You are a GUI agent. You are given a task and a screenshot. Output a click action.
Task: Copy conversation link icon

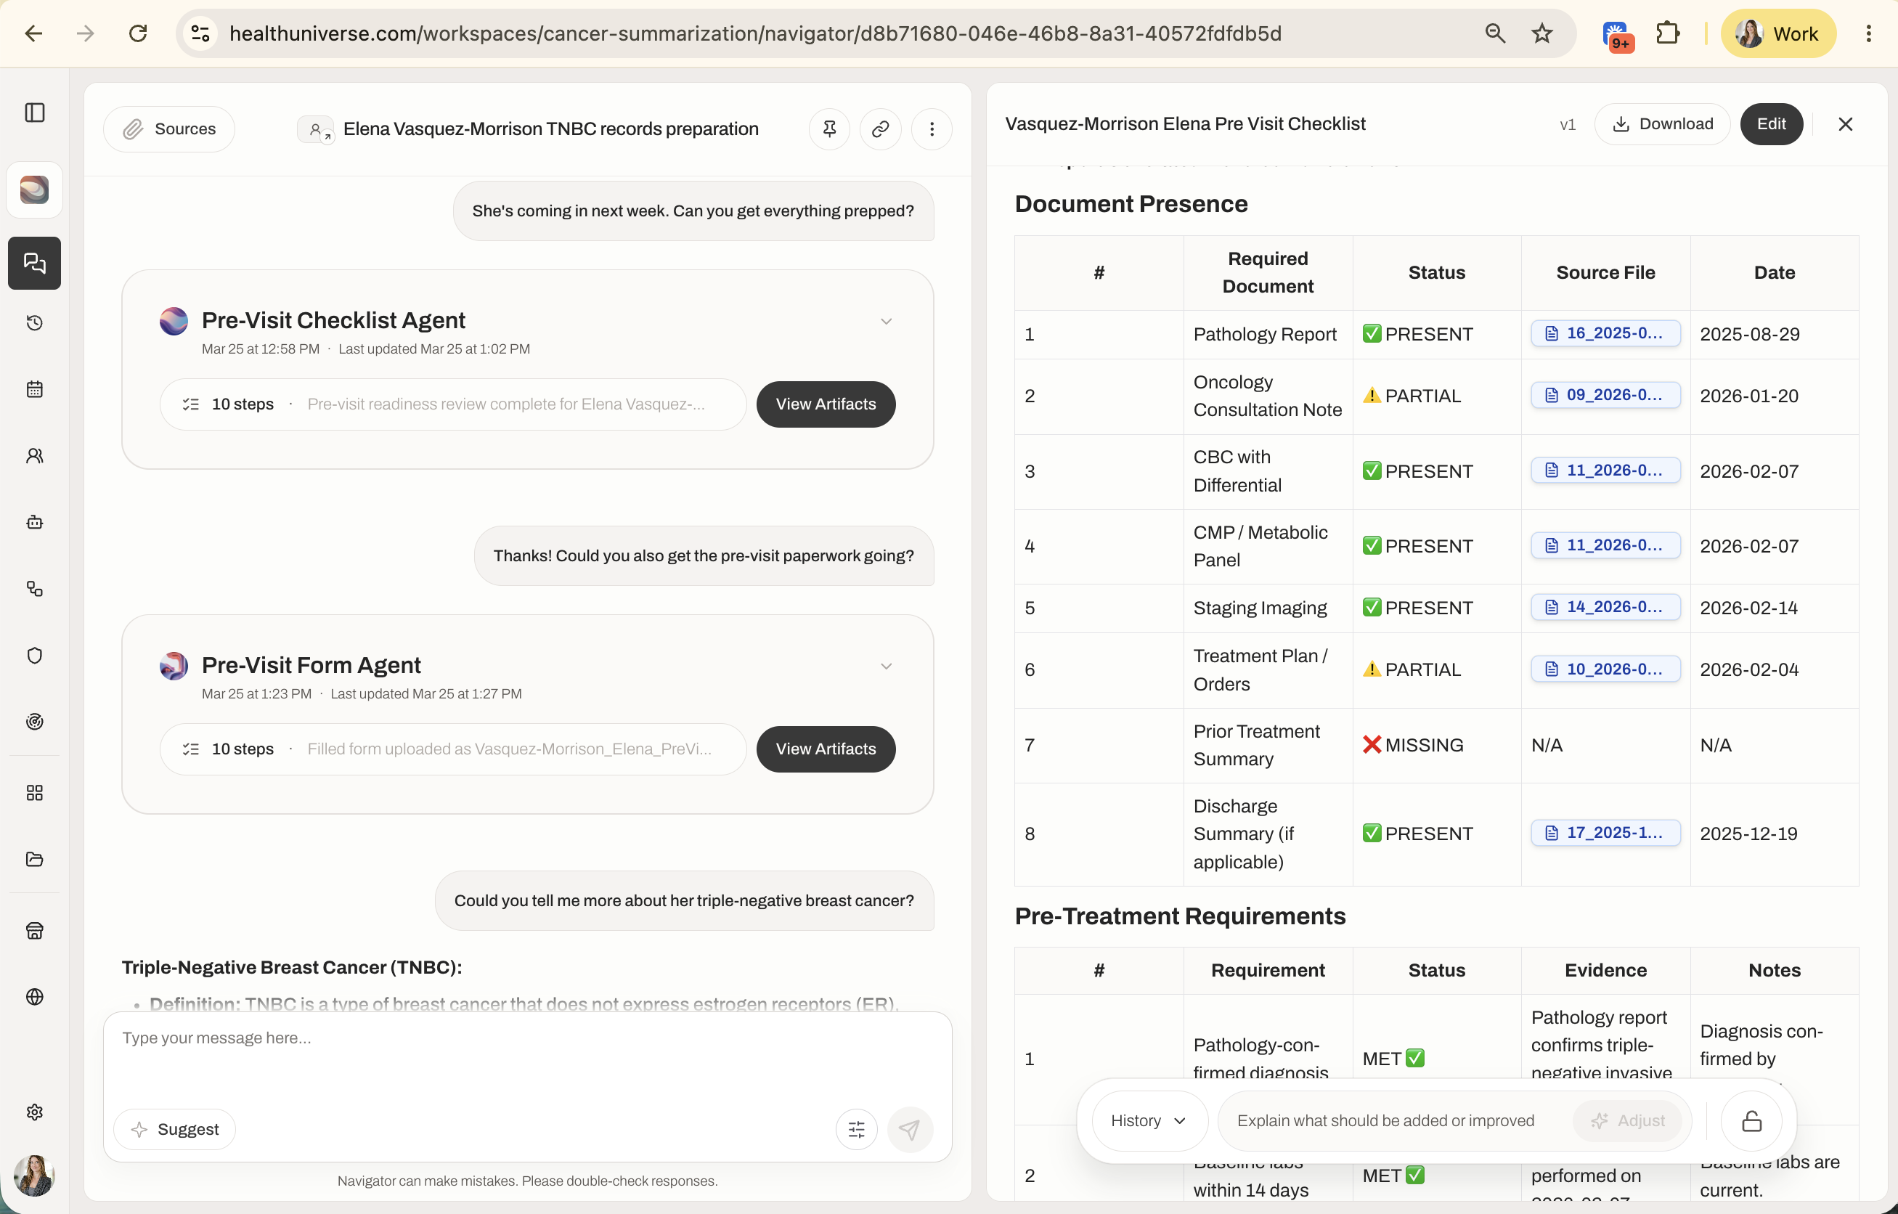click(881, 129)
